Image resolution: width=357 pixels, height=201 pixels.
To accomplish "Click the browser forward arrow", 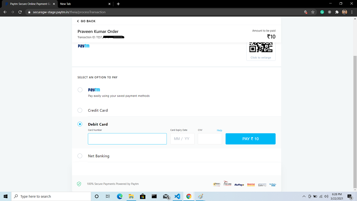I will (x=12, y=12).
